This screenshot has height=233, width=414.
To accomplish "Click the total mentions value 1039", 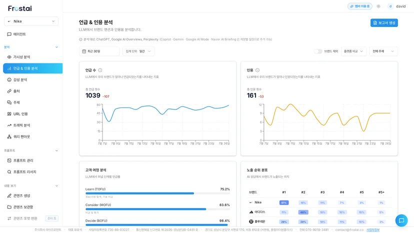I will click(93, 95).
